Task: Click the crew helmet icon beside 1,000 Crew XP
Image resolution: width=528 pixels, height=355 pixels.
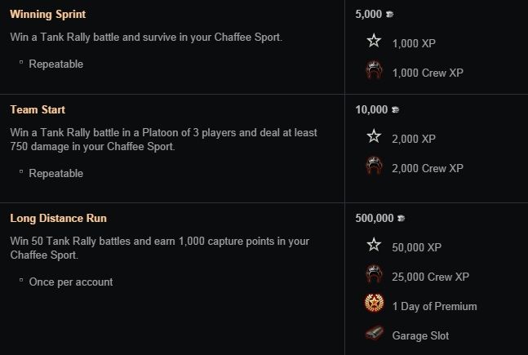Action: pyautogui.click(x=374, y=72)
